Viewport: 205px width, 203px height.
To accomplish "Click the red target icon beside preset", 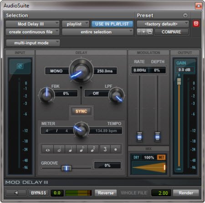I will tap(196, 24).
